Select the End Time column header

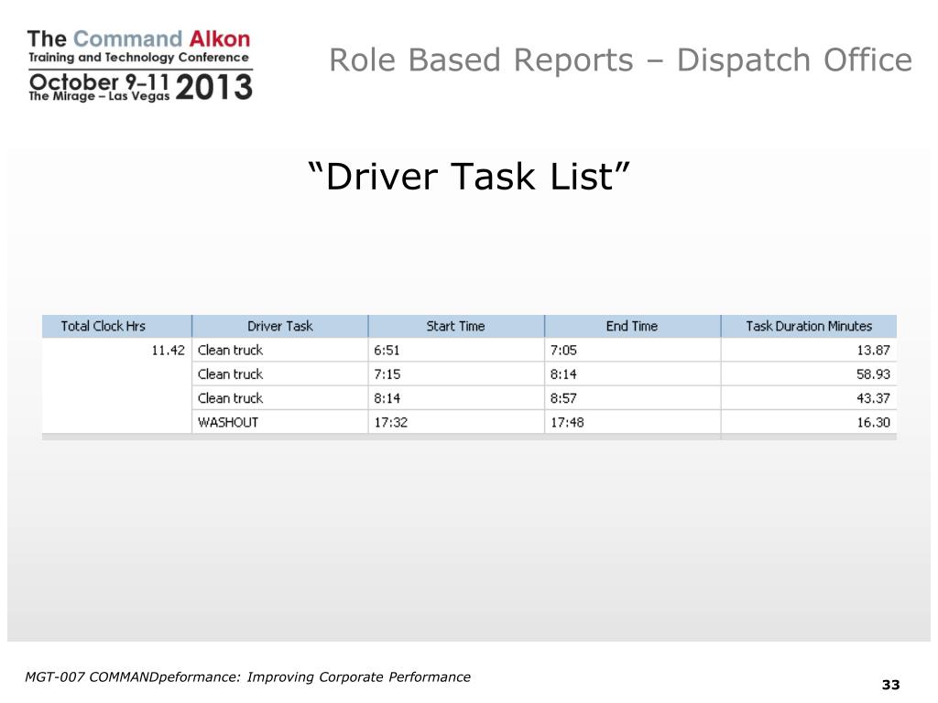point(632,326)
